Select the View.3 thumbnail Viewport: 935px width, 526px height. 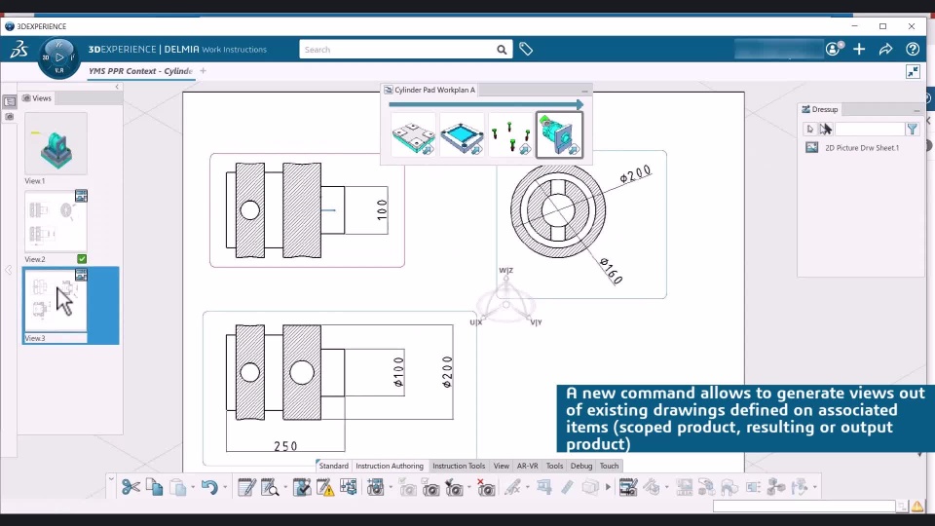pos(56,300)
